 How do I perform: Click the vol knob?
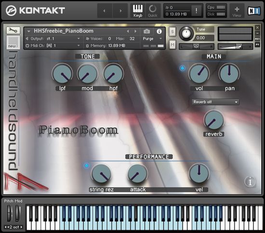tap(199, 74)
